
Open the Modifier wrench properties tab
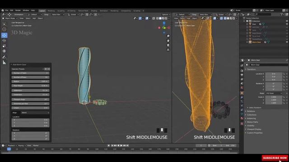[242, 97]
